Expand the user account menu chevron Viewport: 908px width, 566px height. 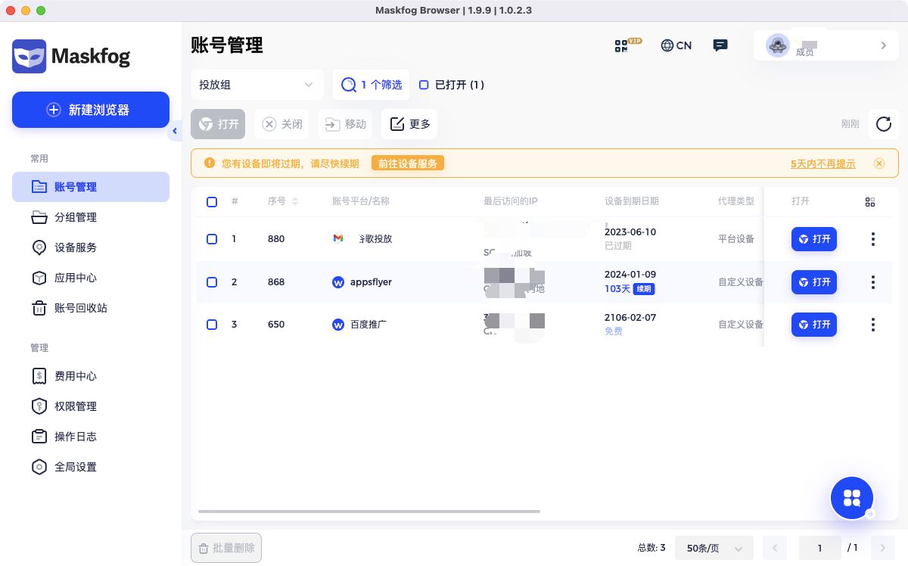(883, 45)
